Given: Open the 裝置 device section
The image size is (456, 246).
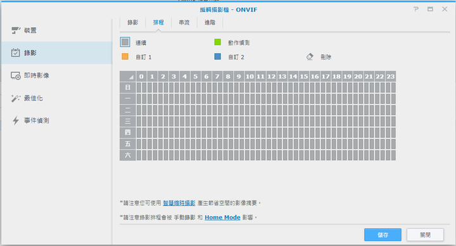Looking at the screenshot, I should [x=57, y=30].
